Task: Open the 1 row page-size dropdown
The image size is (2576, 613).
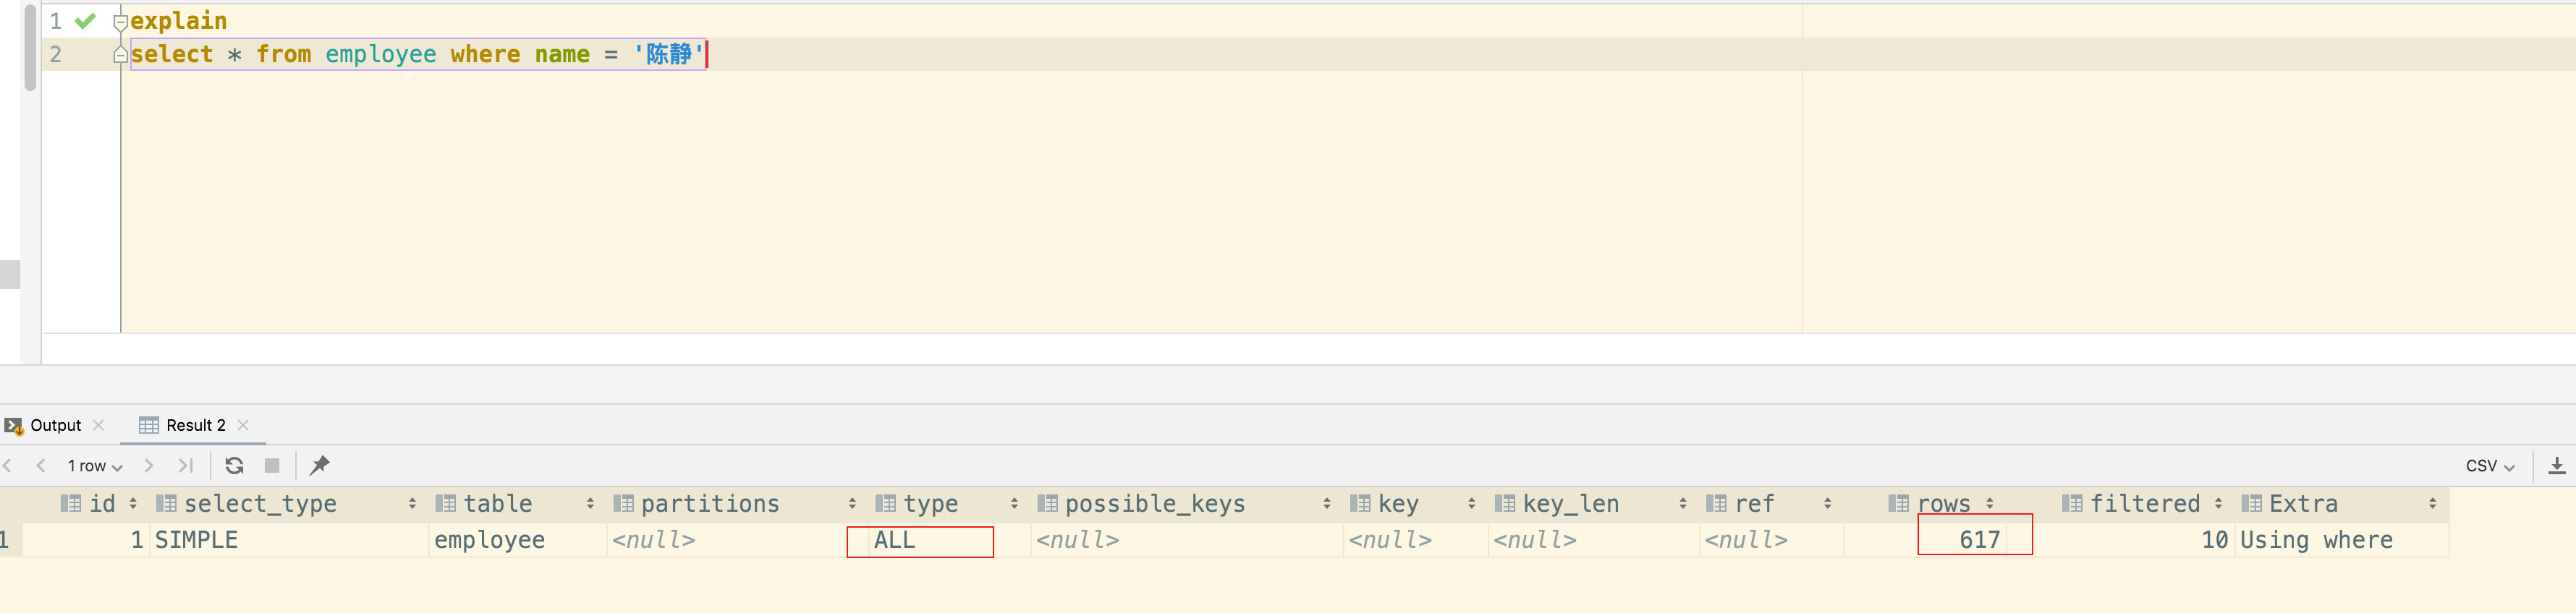Action: 95,466
